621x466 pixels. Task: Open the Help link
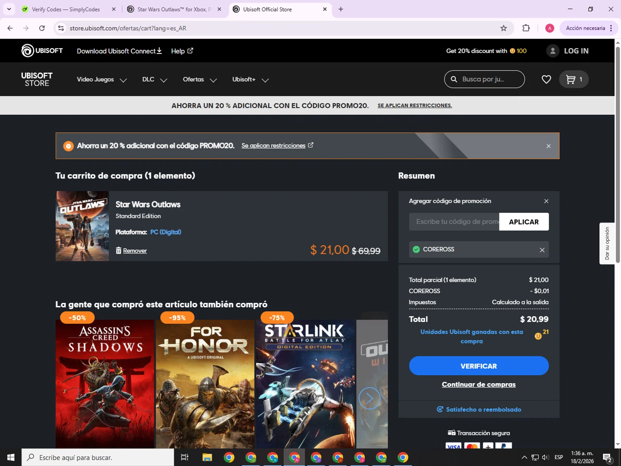182,51
